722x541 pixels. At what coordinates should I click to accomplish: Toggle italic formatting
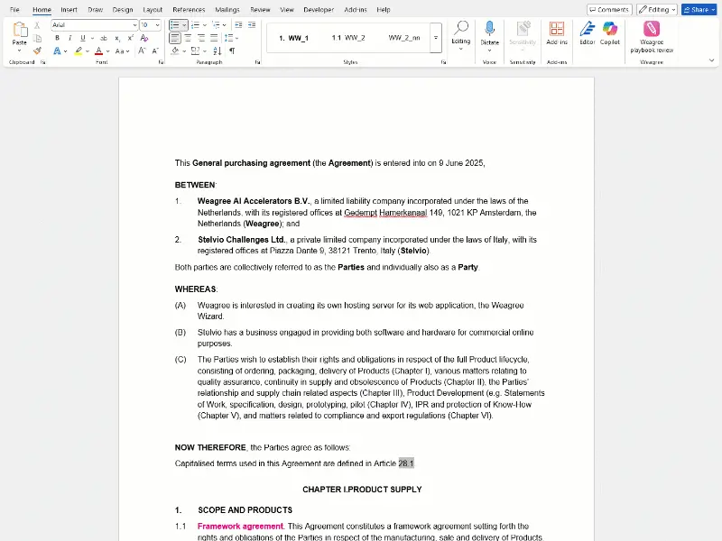pyautogui.click(x=70, y=38)
